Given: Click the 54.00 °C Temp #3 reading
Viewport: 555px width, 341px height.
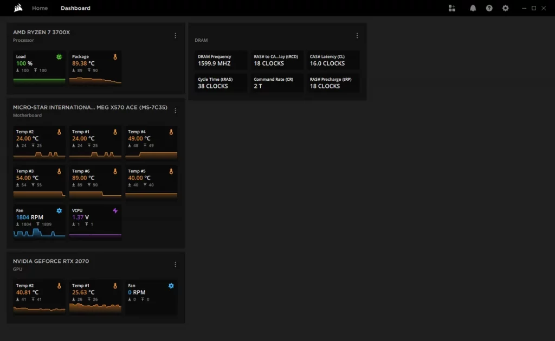Looking at the screenshot, I should [x=27, y=178].
